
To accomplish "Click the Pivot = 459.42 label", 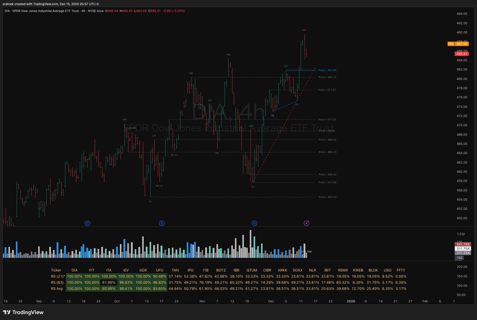I will 328,174.
